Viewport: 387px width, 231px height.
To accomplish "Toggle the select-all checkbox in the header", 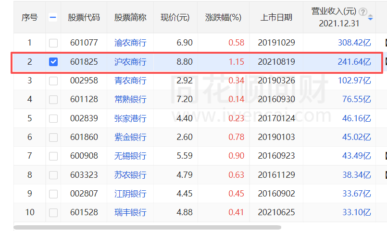I will 53,17.
